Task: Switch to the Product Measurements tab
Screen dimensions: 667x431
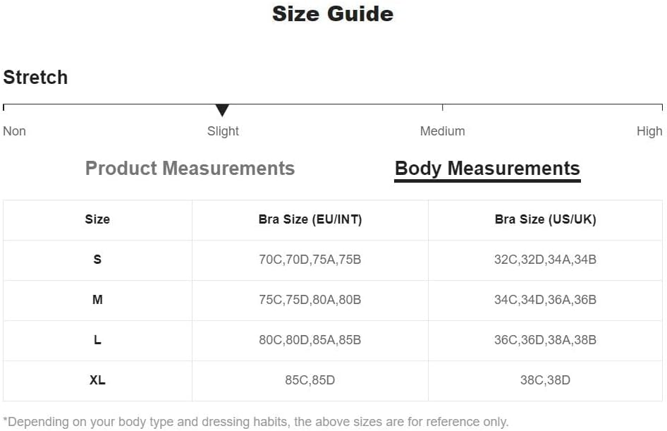Action: click(x=190, y=169)
